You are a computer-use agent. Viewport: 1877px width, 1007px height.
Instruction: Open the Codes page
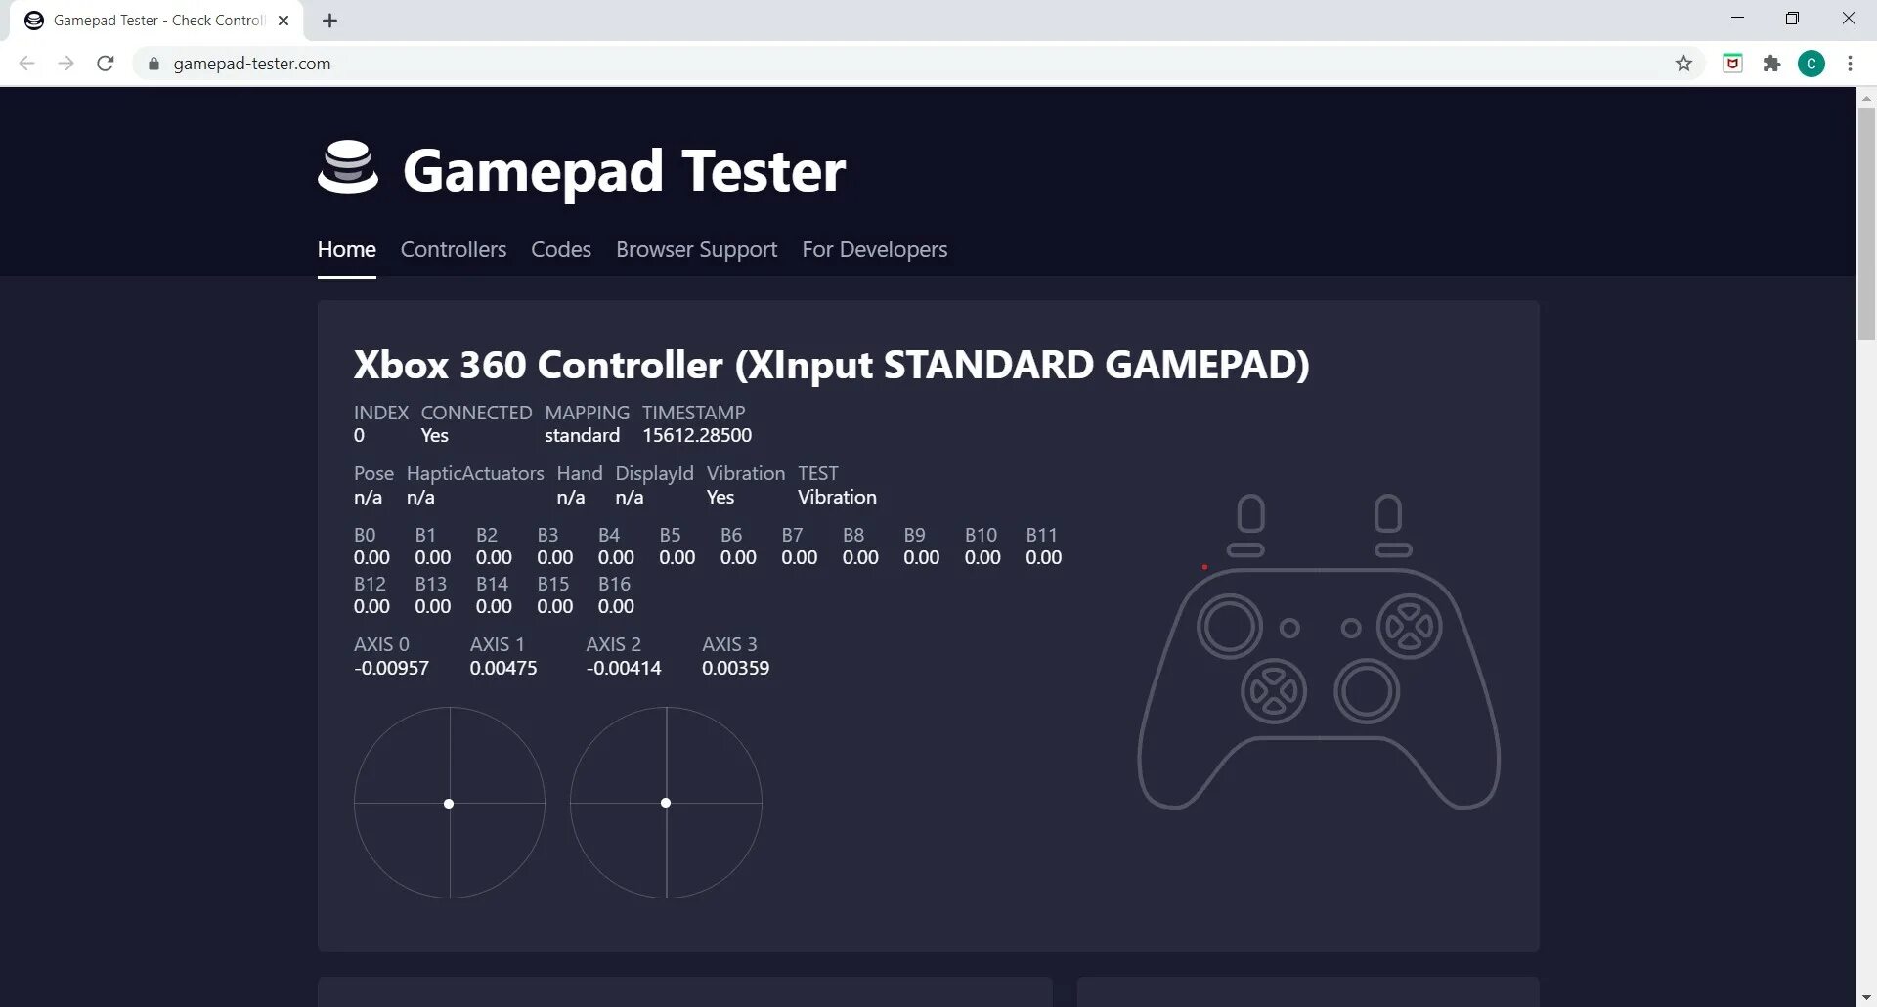tap(561, 249)
